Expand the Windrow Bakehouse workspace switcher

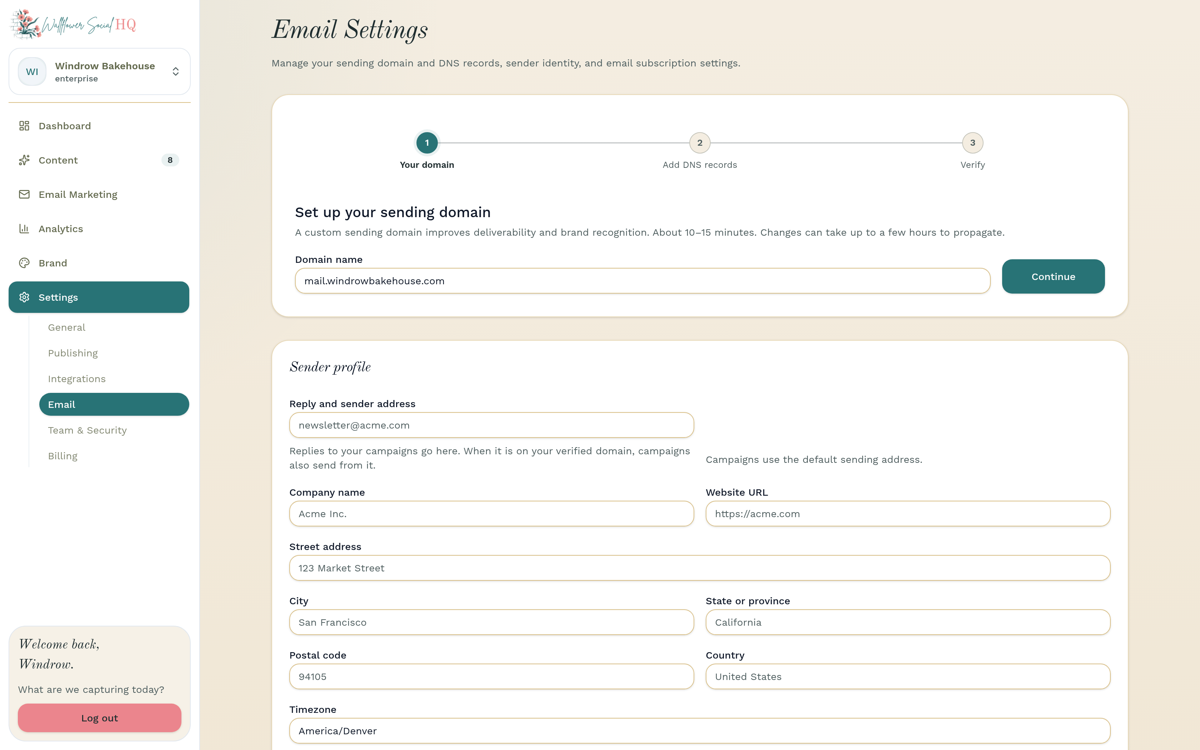(100, 71)
